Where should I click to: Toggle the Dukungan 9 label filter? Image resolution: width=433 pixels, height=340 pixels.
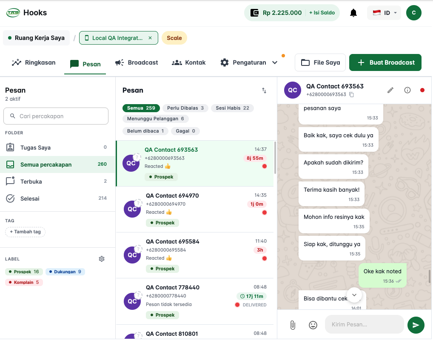(x=65, y=272)
